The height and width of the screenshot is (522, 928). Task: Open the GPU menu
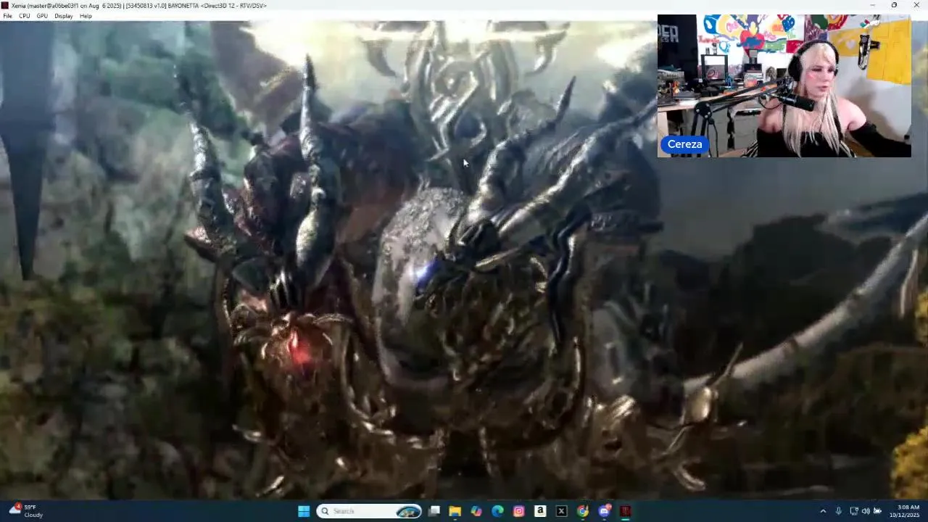(42, 16)
